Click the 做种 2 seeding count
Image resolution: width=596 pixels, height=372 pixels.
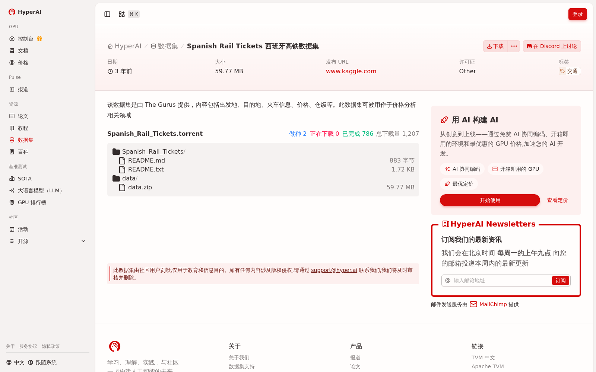[298, 134]
